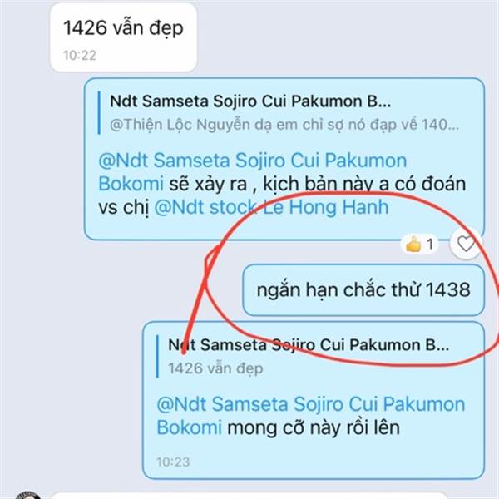Select the 'mong cỡ này rồi lên' text
Viewport: 499px width, 499px height.
pyautogui.click(x=314, y=427)
